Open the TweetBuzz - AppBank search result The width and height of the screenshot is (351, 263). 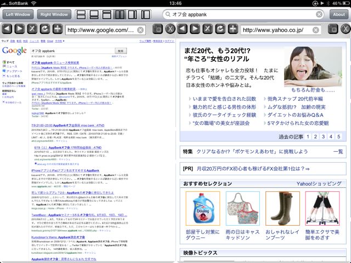[79, 215]
